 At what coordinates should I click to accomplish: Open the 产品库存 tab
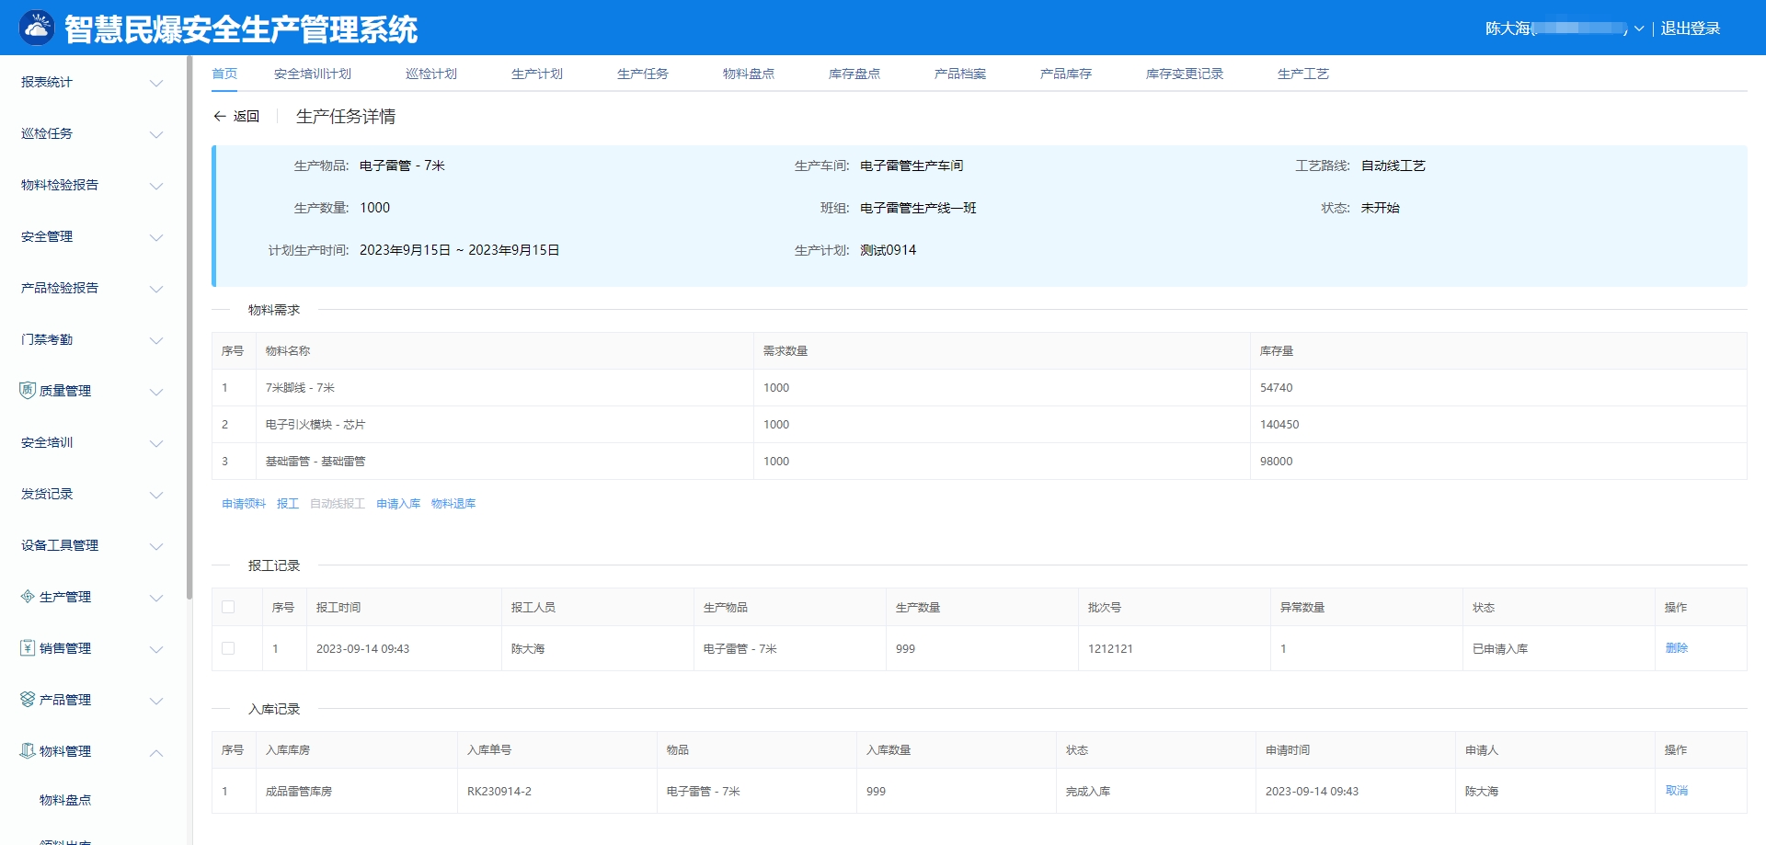point(1066,74)
